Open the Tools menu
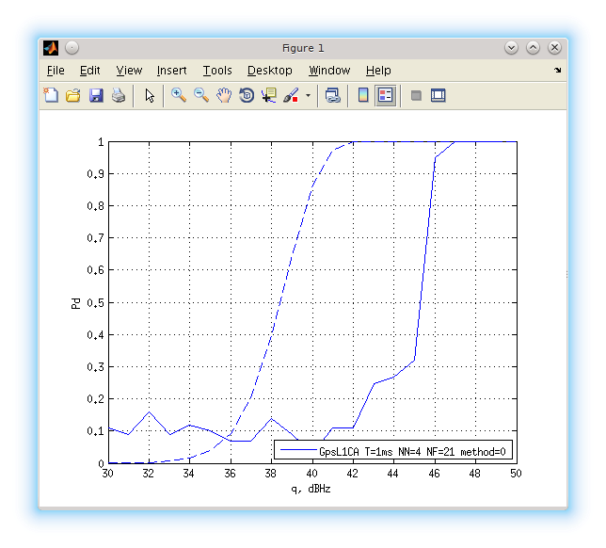Image resolution: width=606 pixels, height=548 pixels. tap(217, 71)
